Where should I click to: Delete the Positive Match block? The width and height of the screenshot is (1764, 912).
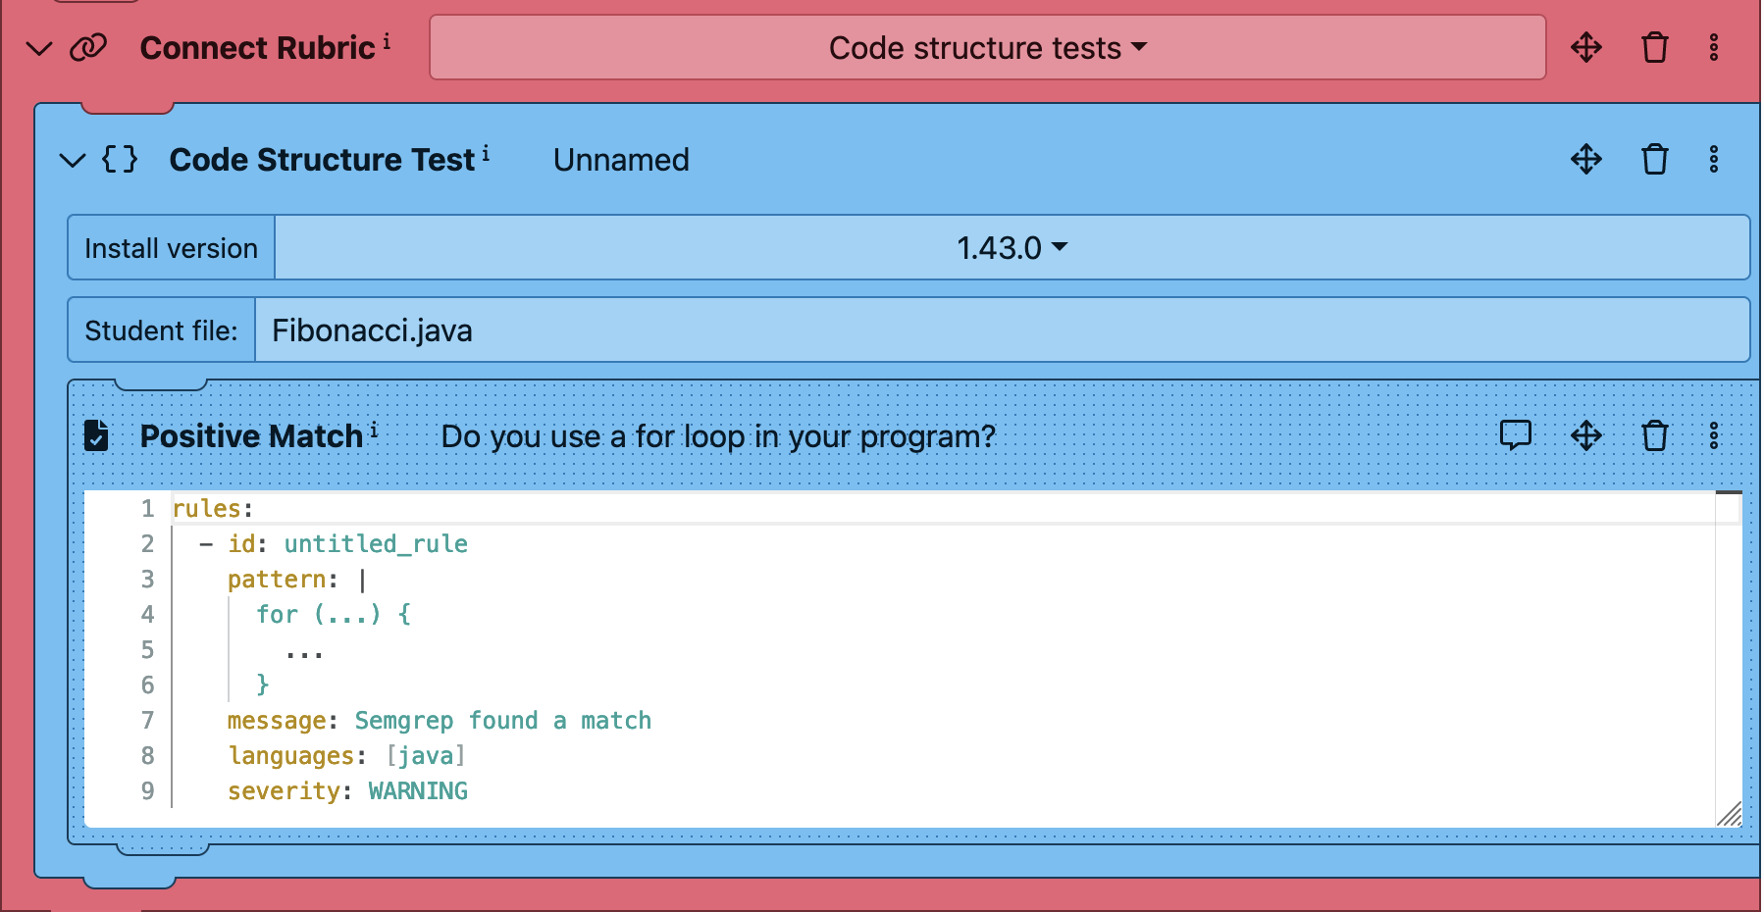(1654, 435)
